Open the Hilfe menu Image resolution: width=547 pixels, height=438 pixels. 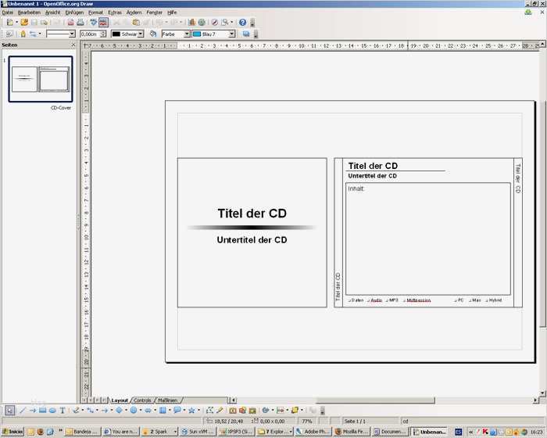172,13
